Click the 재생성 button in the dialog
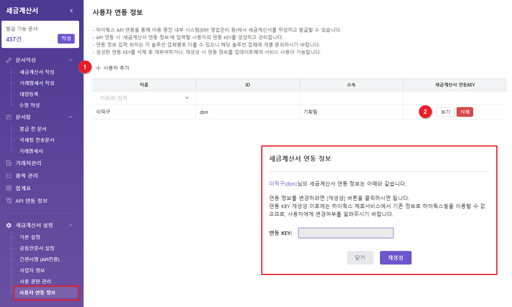 point(396,258)
